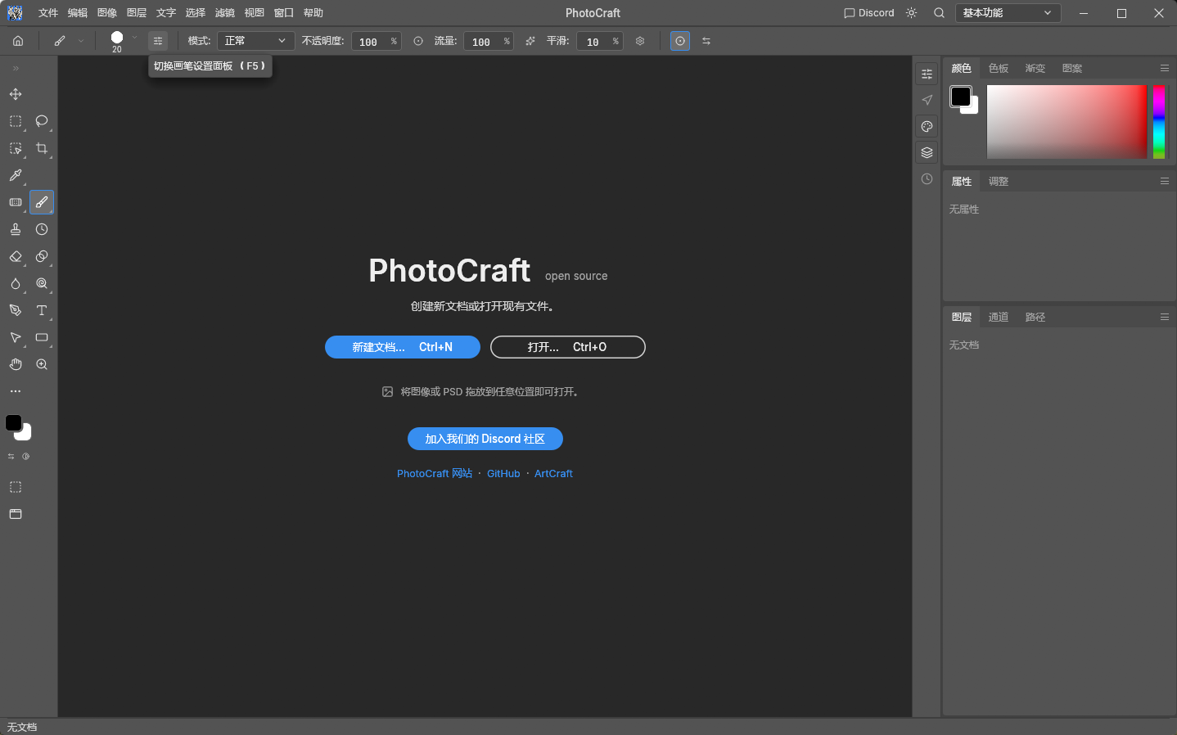Open the 滤镜 menu
Image resolution: width=1177 pixels, height=735 pixels.
tap(225, 13)
